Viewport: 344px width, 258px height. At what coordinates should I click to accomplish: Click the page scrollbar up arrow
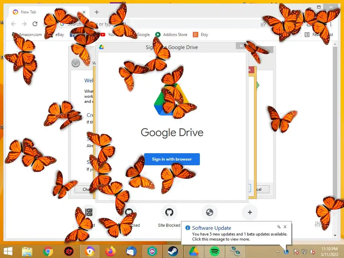tap(335, 44)
